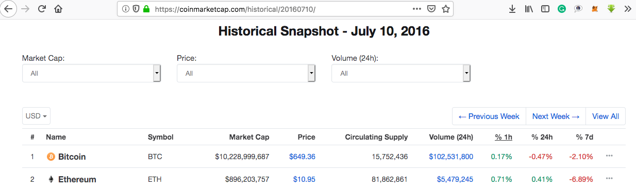Screen dimensions: 636x188
Task: Open the Market Cap filter dropdown
Action: [91, 73]
